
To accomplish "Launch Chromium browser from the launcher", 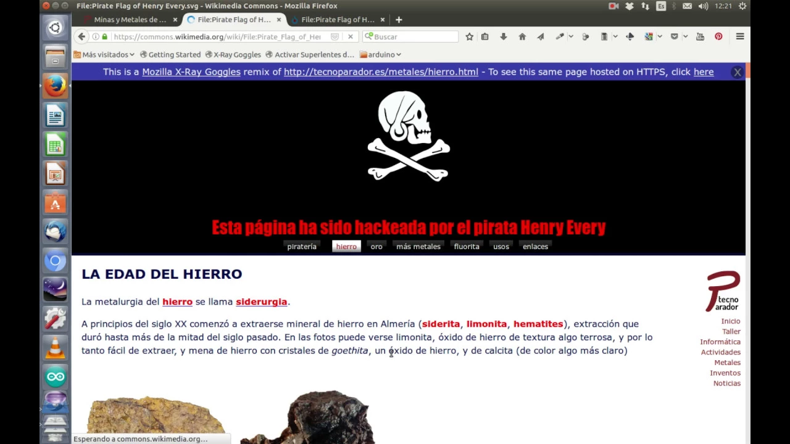I will click(55, 261).
